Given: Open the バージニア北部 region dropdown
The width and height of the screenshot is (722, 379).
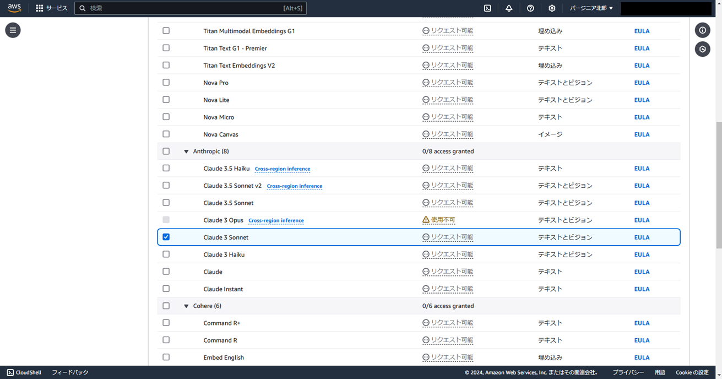Looking at the screenshot, I should [x=591, y=8].
